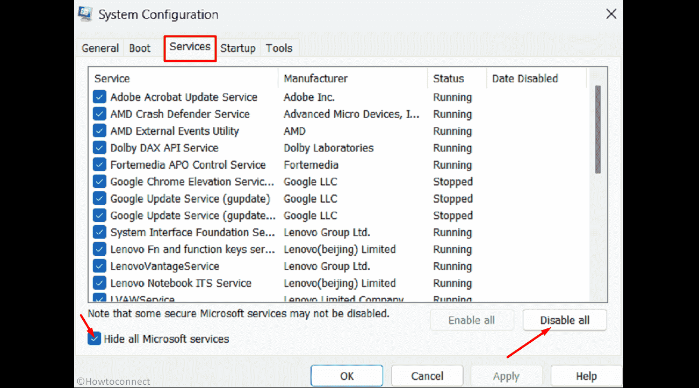Toggle Dolby DAX API Service checkbox
This screenshot has width=699, height=388.
coord(99,148)
